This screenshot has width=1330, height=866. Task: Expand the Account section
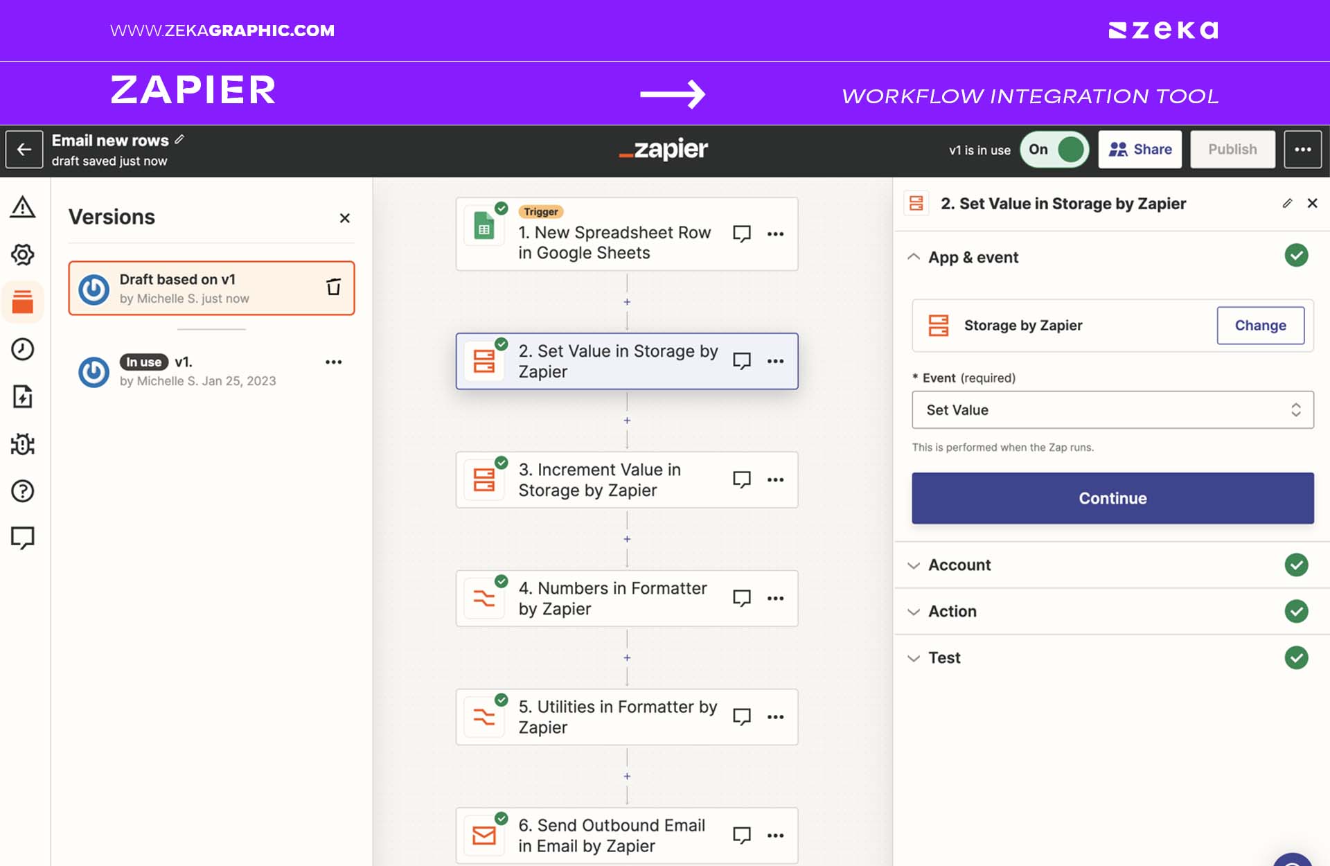[959, 565]
